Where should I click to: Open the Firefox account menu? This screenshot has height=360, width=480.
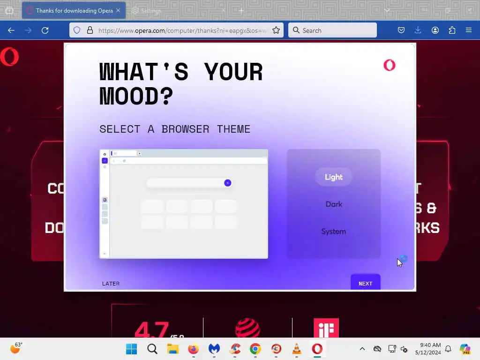point(435,30)
